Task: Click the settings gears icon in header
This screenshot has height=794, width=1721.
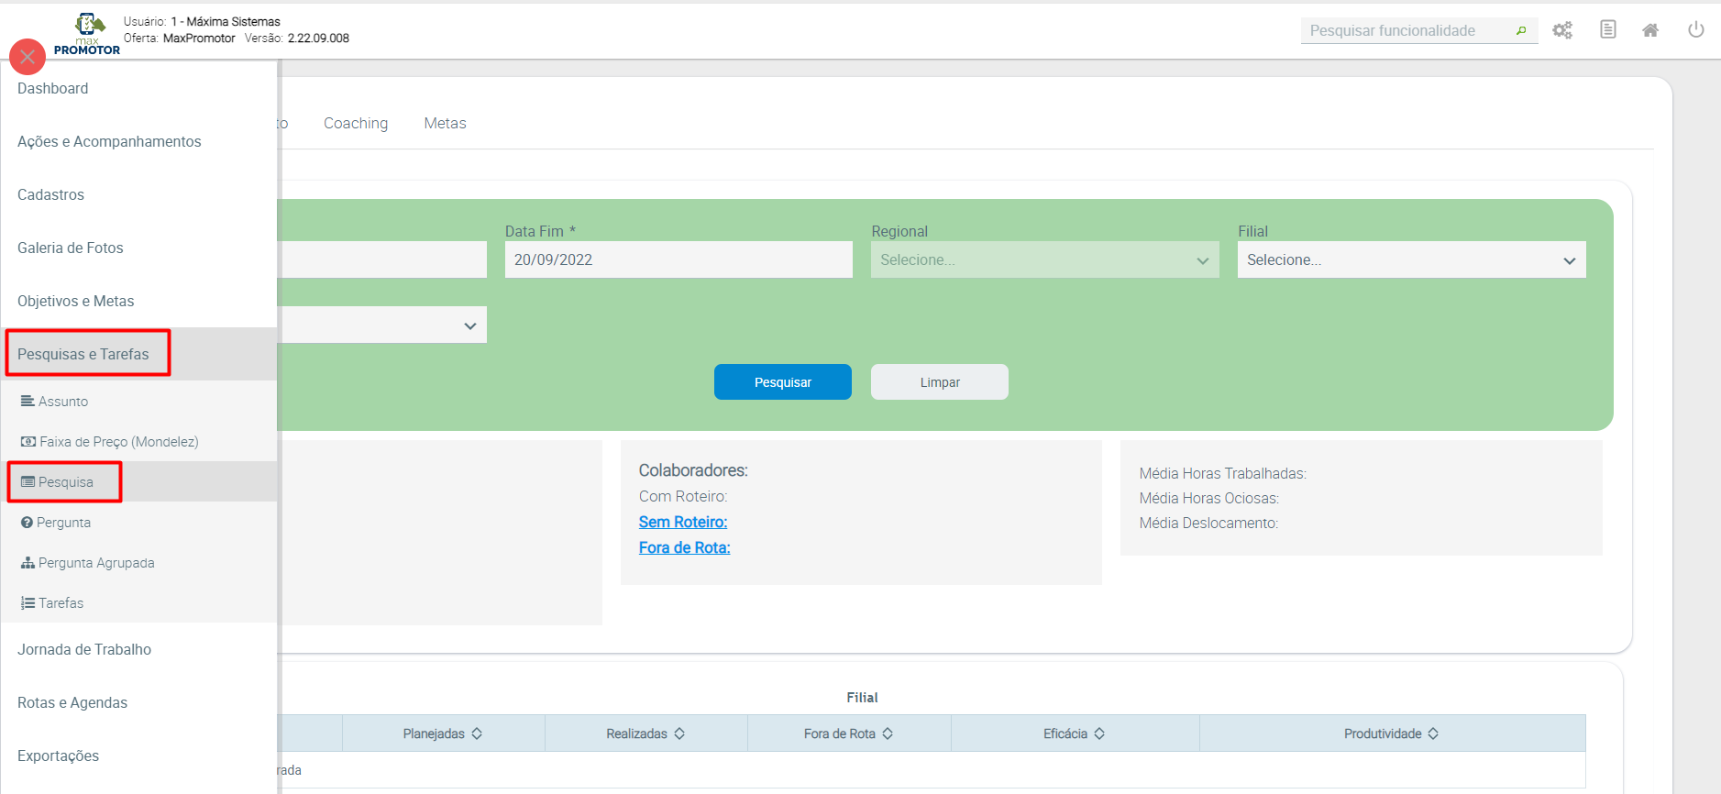Action: pyautogui.click(x=1562, y=30)
